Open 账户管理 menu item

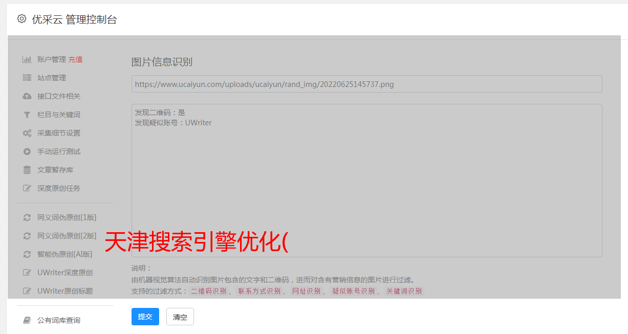(x=52, y=59)
